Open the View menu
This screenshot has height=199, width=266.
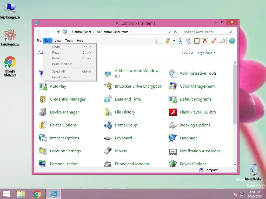58,41
